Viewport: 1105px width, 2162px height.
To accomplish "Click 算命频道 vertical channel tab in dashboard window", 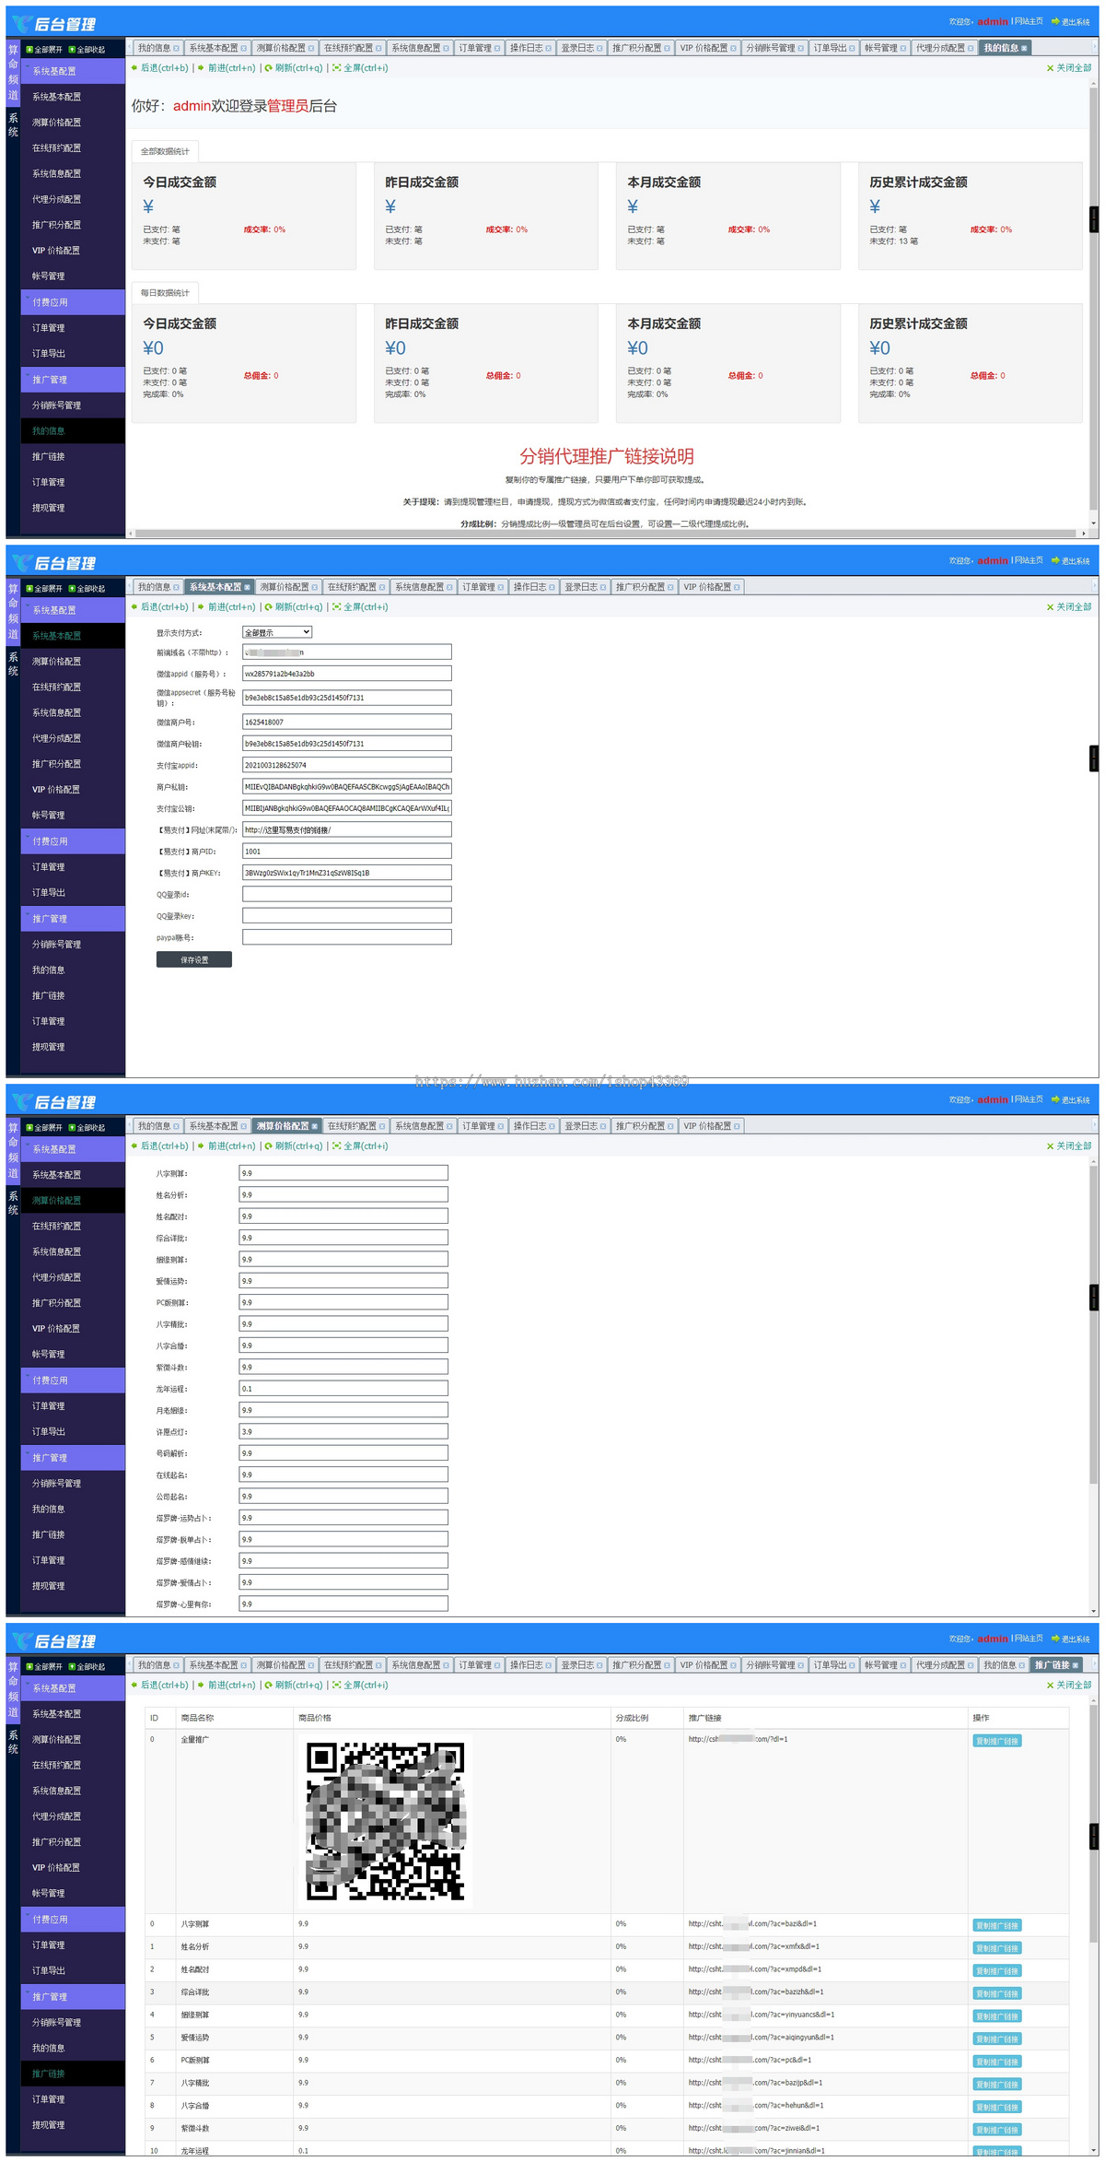I will (x=13, y=71).
